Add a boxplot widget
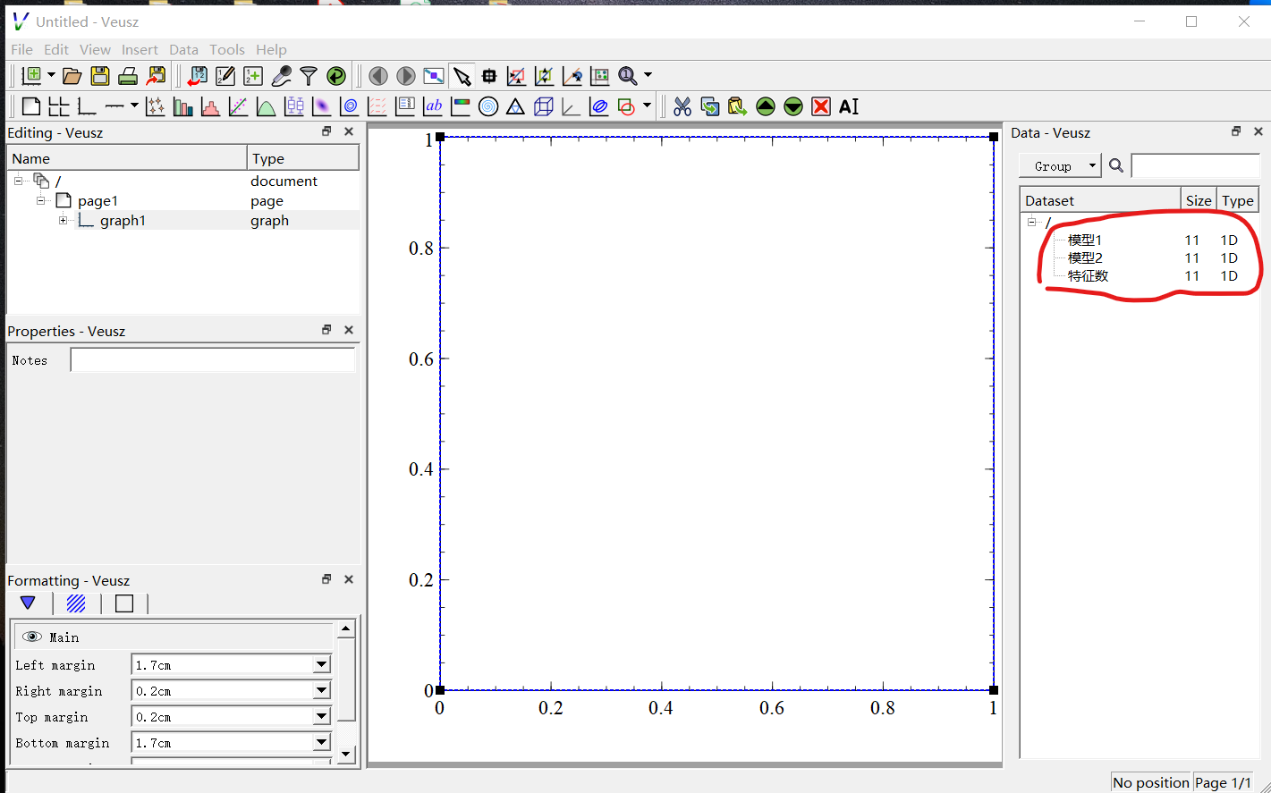This screenshot has width=1271, height=793. pos(294,107)
